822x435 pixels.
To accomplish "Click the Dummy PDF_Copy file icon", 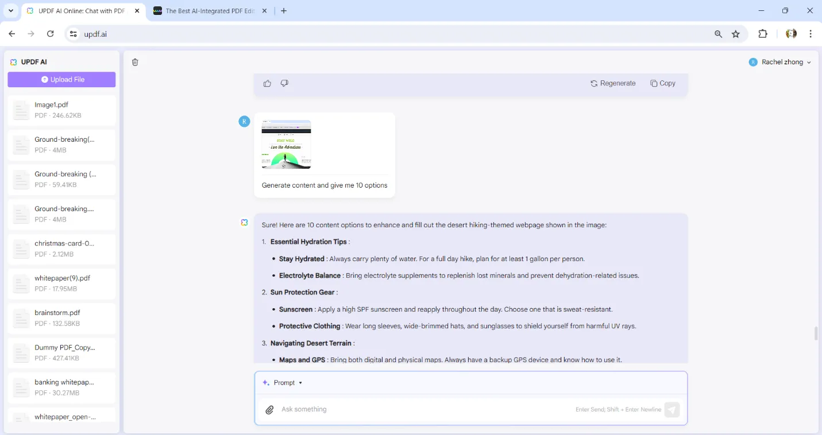I will pos(21,353).
